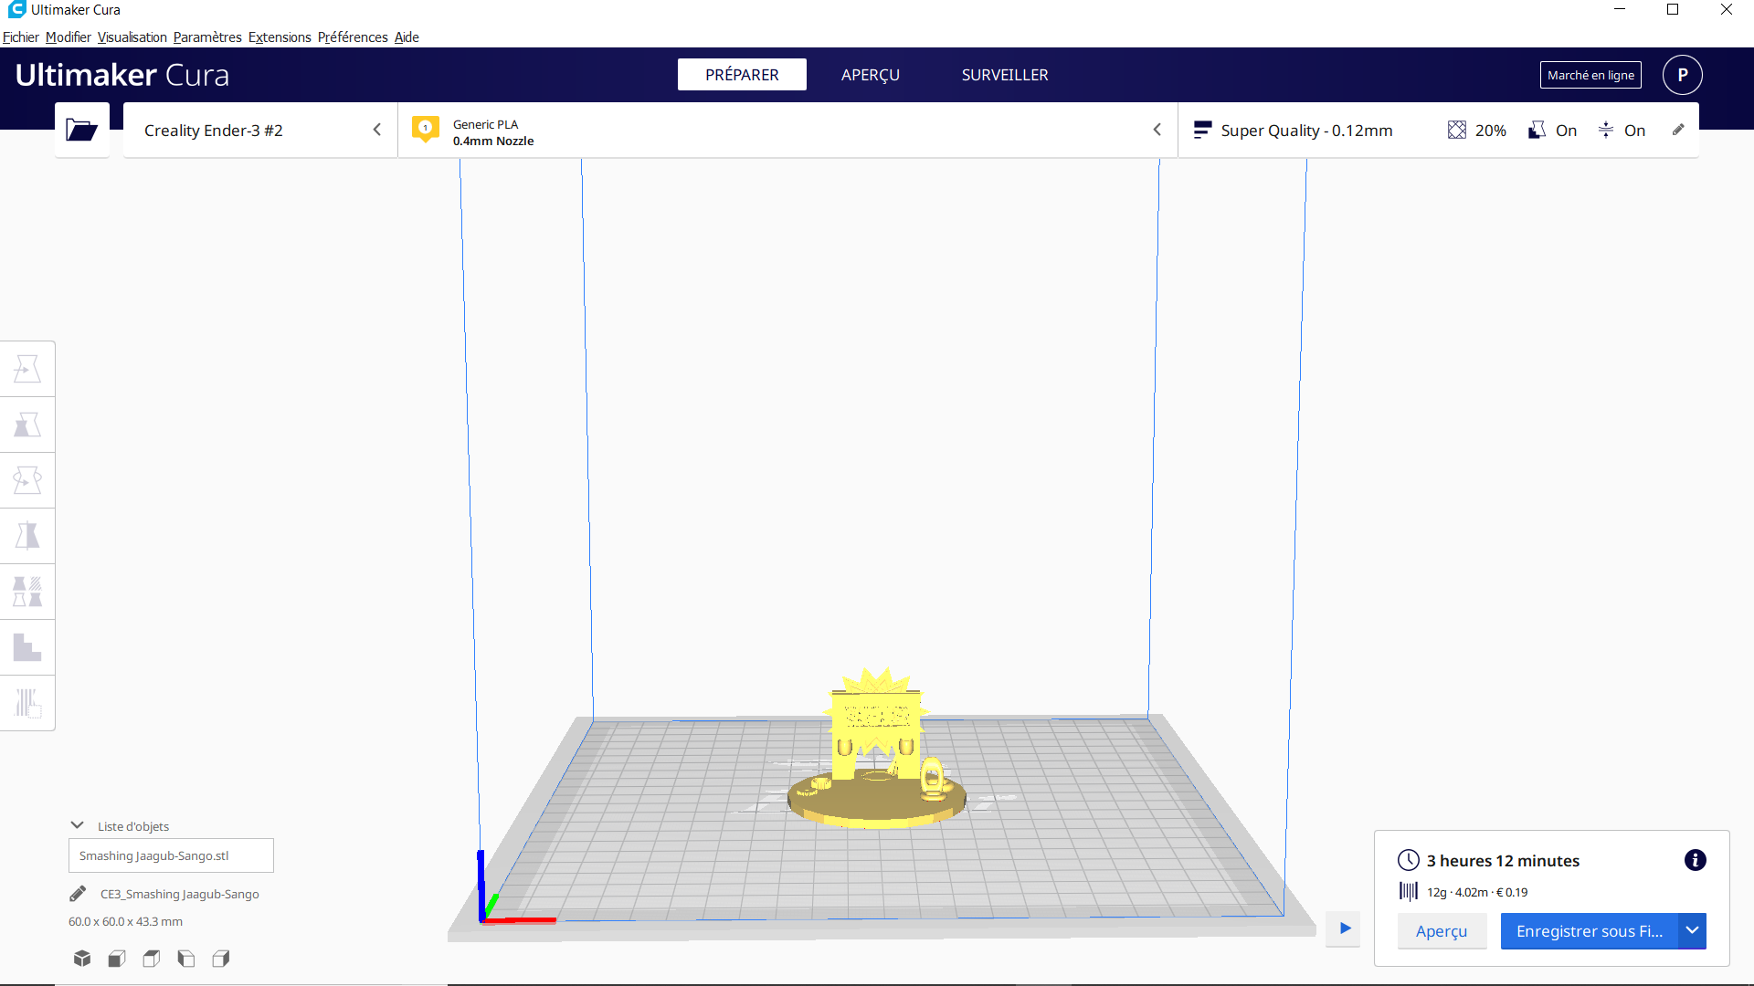Image resolution: width=1754 pixels, height=986 pixels.
Task: Click the support On indicator
Action: pyautogui.click(x=1553, y=131)
